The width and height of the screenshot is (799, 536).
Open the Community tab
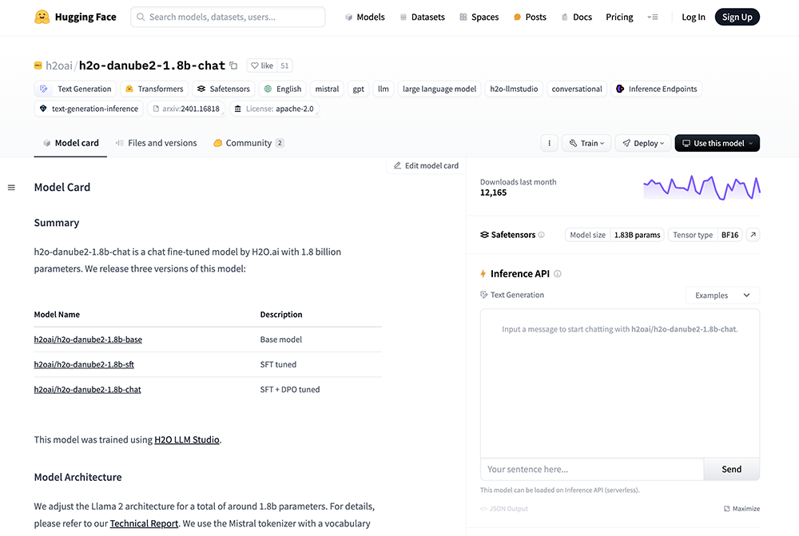248,143
